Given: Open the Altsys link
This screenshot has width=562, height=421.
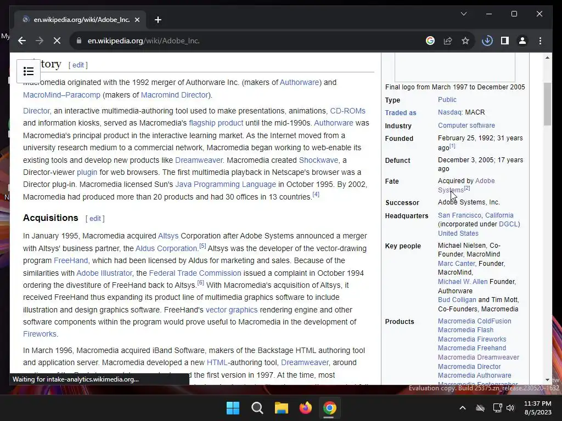Looking at the screenshot, I should pyautogui.click(x=168, y=236).
